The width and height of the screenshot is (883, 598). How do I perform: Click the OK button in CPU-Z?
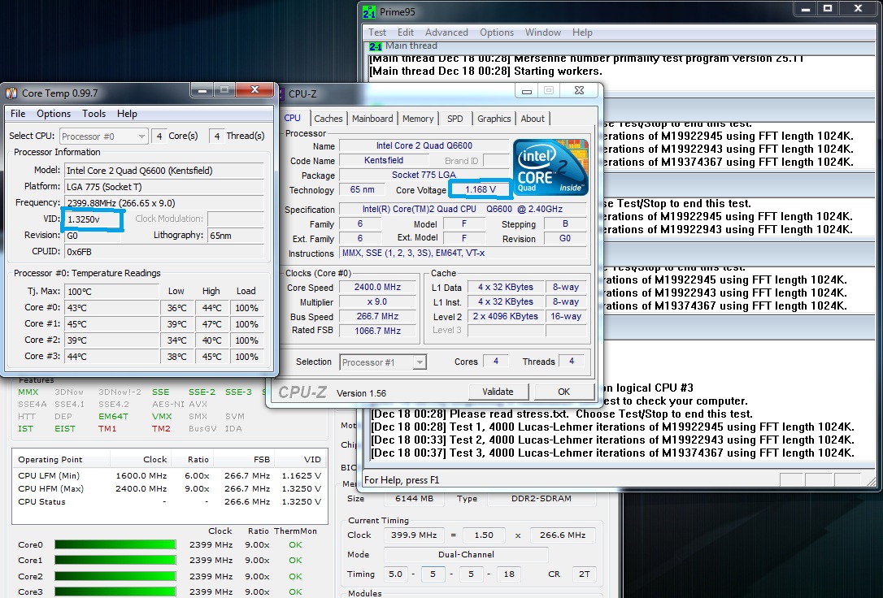[563, 392]
